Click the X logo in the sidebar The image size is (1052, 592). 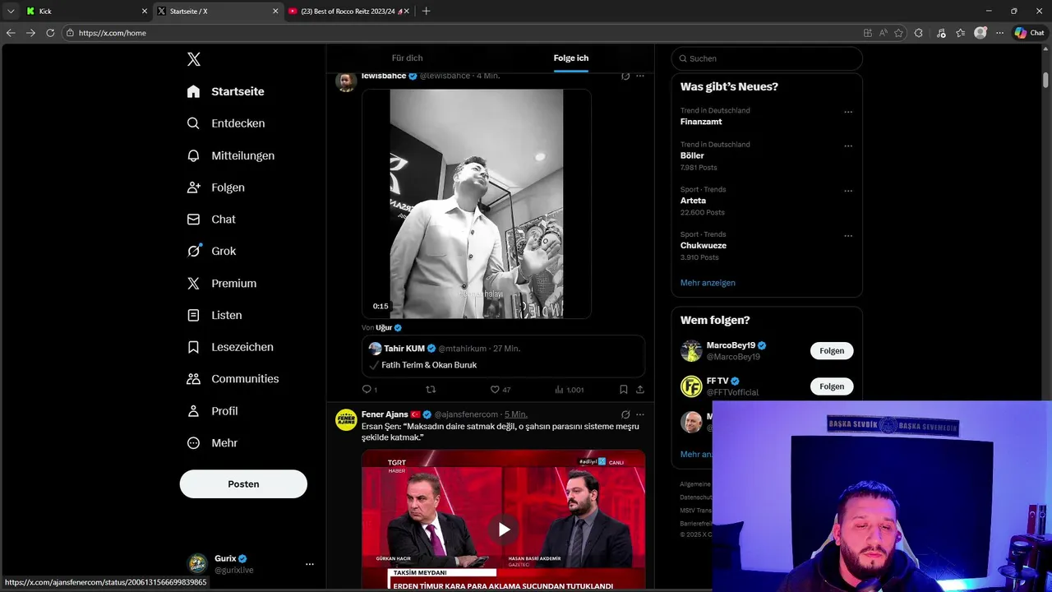pos(194,59)
